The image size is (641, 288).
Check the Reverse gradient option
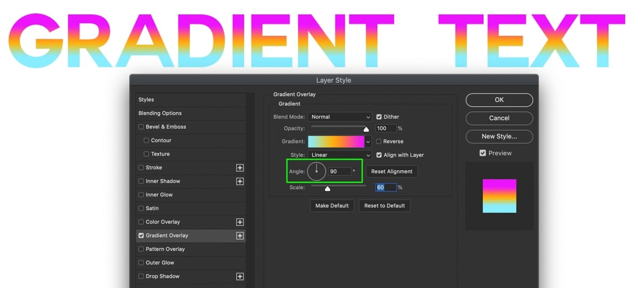coord(379,142)
